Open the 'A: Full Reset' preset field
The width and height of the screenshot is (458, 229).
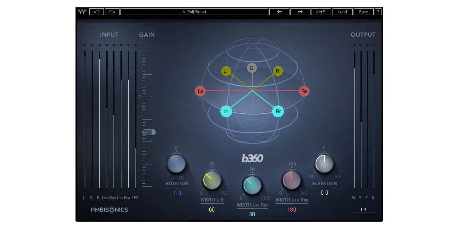tap(194, 12)
